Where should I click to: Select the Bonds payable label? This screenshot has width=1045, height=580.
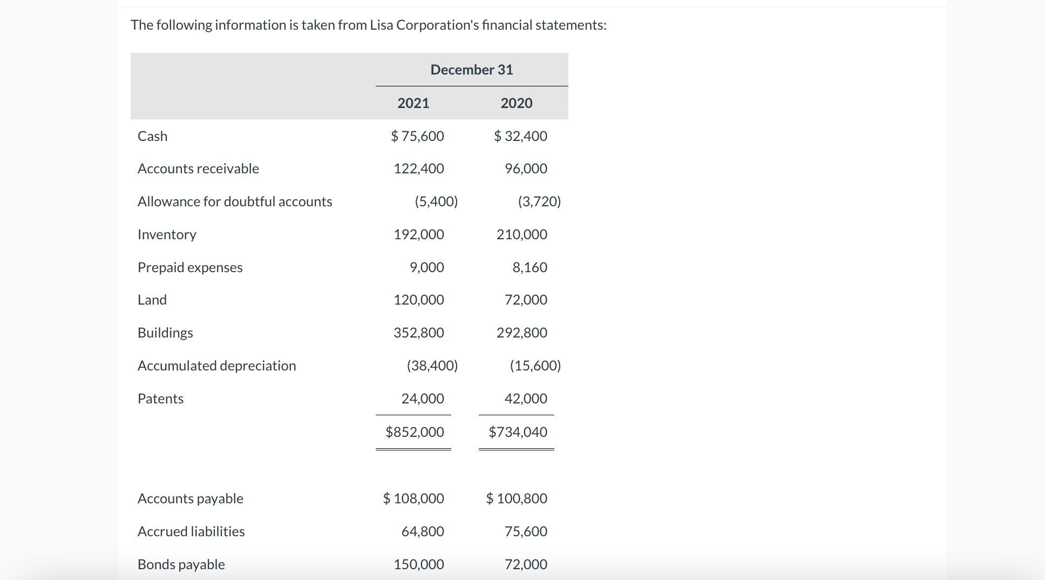click(181, 564)
